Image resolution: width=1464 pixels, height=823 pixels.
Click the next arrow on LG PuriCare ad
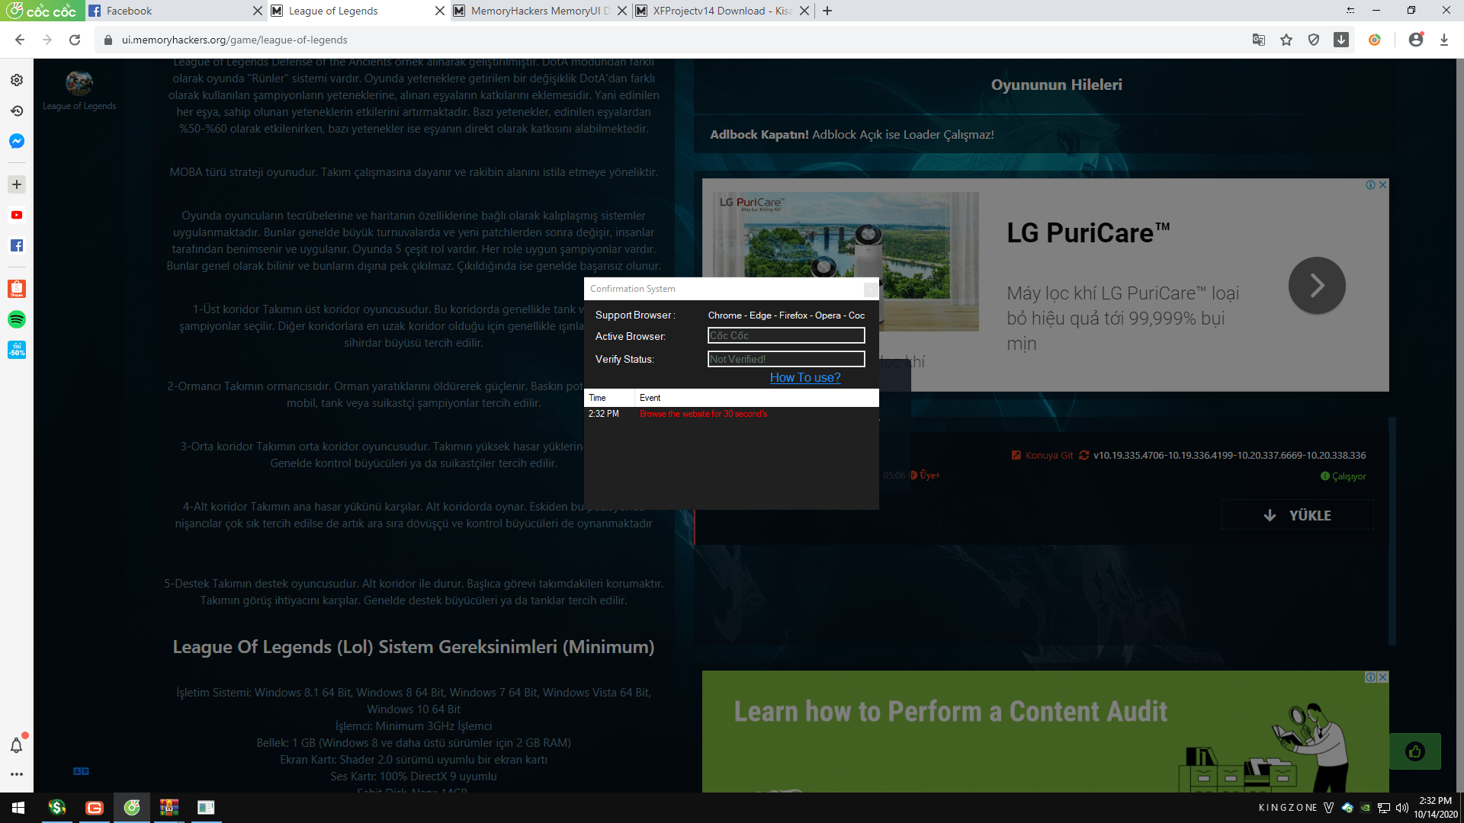[x=1317, y=286]
